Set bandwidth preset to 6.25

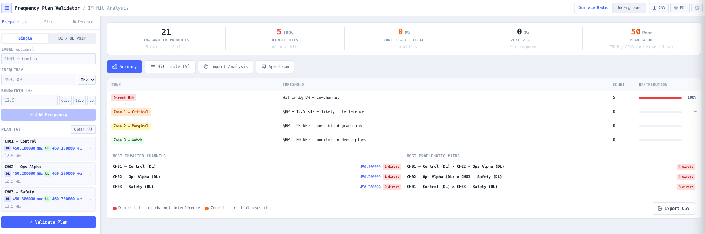coord(65,100)
